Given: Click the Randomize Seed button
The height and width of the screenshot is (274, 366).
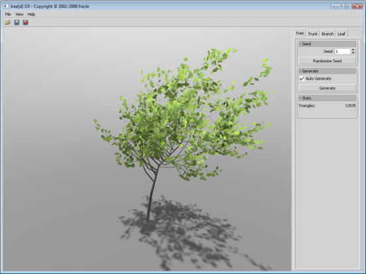Looking at the screenshot, I should click(328, 61).
